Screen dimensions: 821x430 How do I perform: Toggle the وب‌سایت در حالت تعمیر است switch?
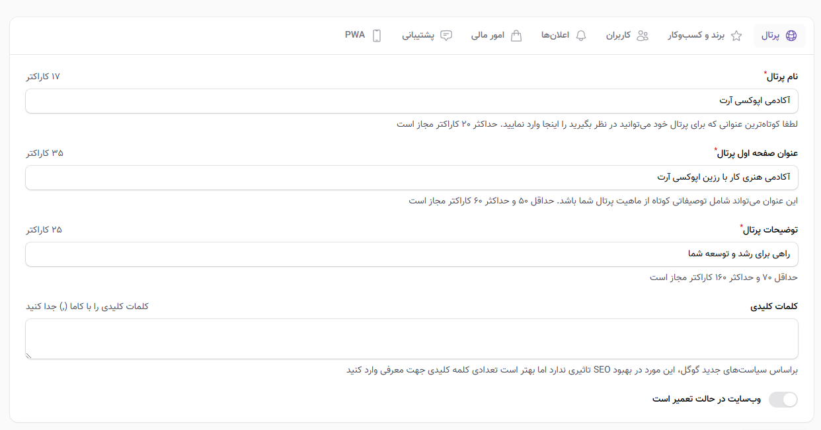tap(783, 400)
